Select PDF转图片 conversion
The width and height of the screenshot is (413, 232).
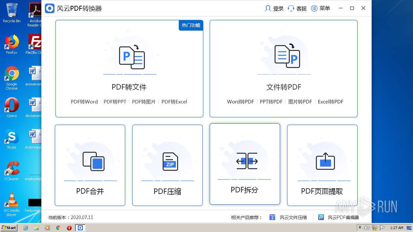pyautogui.click(x=144, y=101)
